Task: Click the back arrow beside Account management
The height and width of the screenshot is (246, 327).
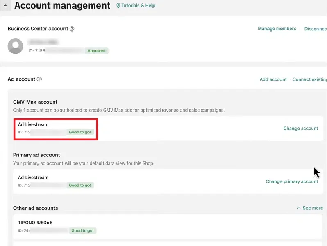Action: [x=5, y=6]
